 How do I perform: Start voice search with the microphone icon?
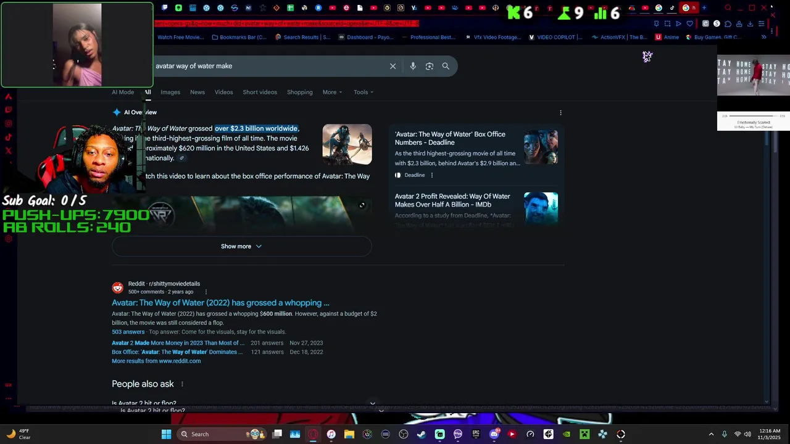tap(413, 66)
